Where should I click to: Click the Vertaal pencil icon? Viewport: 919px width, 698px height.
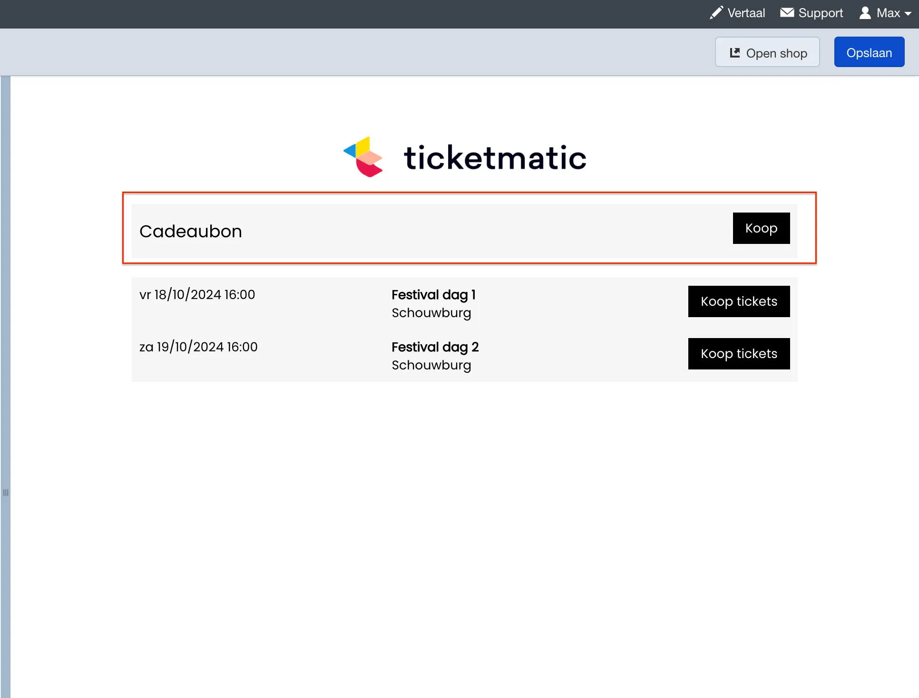716,13
